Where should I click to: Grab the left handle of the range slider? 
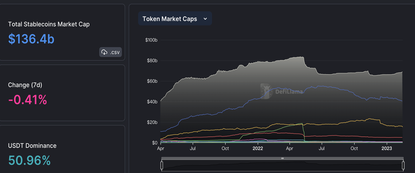click(x=162, y=165)
